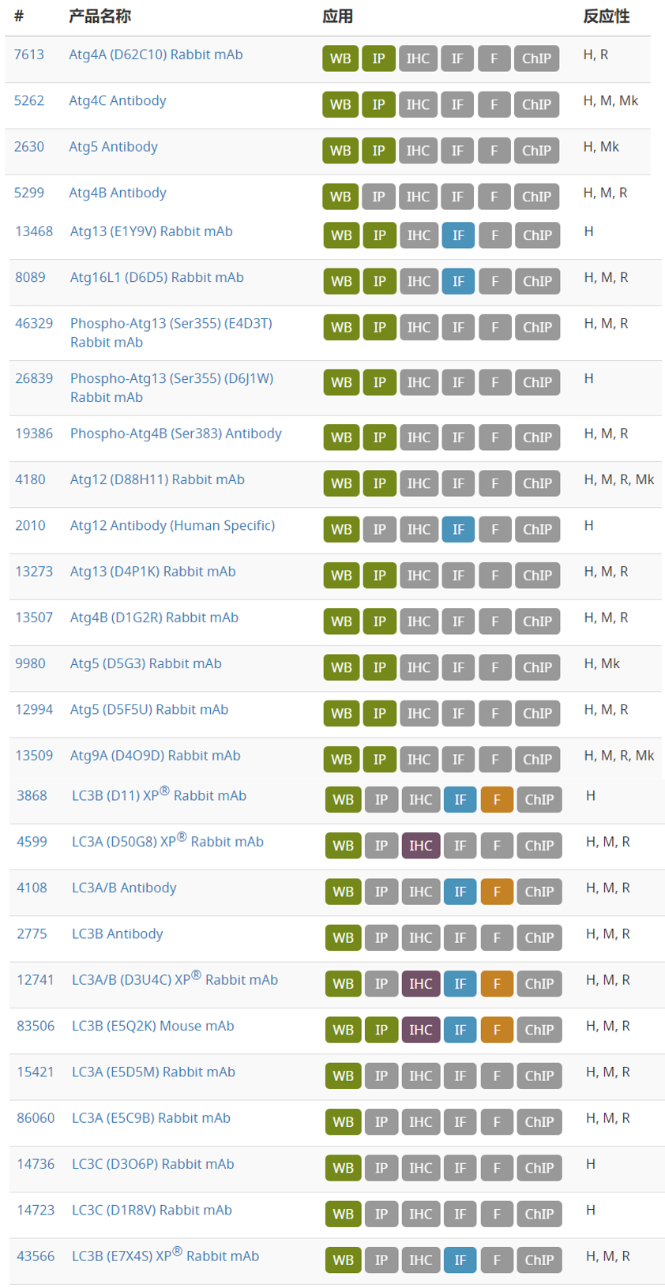This screenshot has height=1288, width=665.
Task: Click reactivity H, R in Atg4A row
Action: [x=595, y=54]
